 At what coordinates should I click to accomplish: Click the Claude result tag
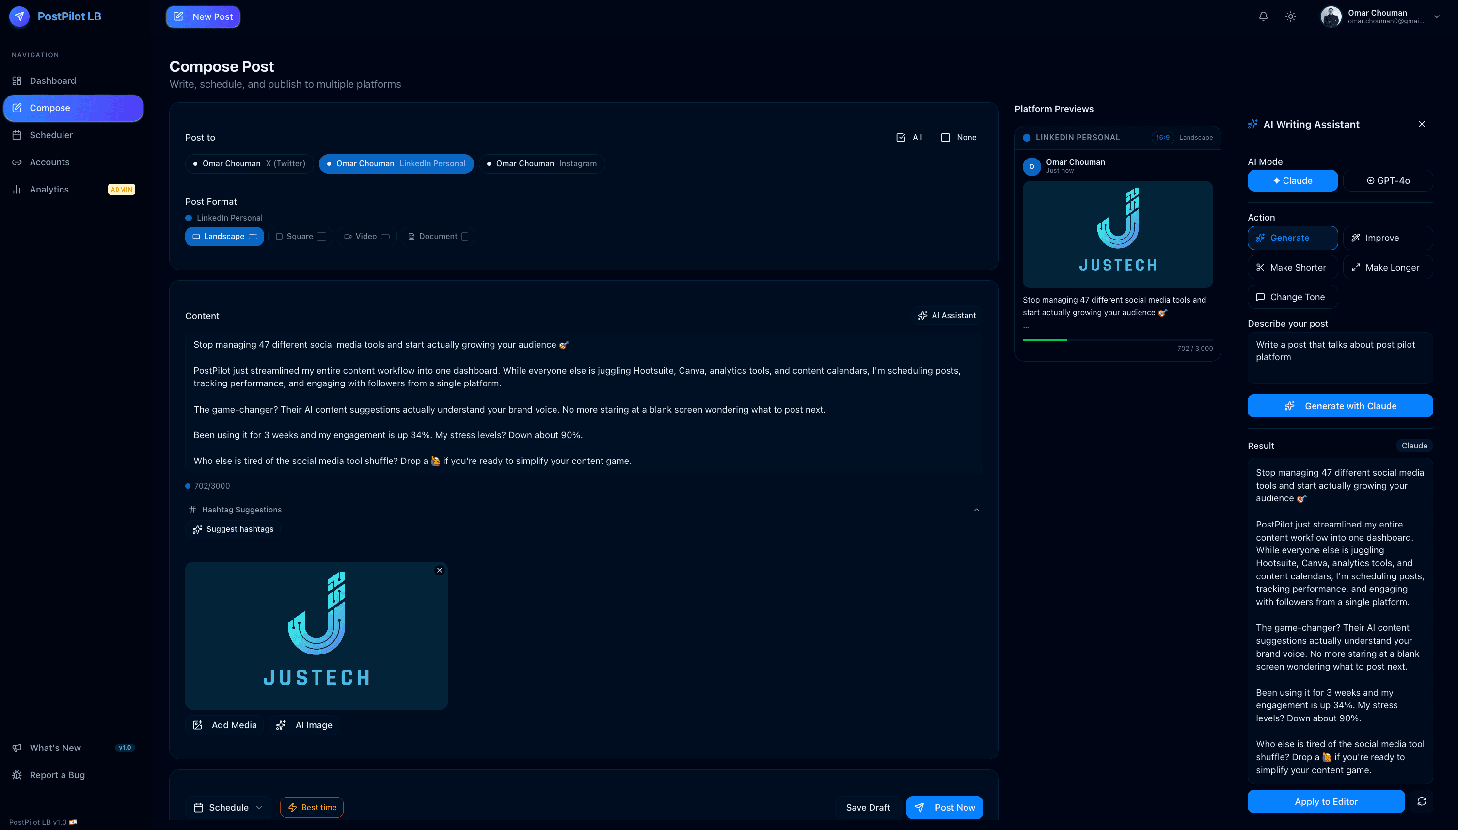coord(1414,446)
